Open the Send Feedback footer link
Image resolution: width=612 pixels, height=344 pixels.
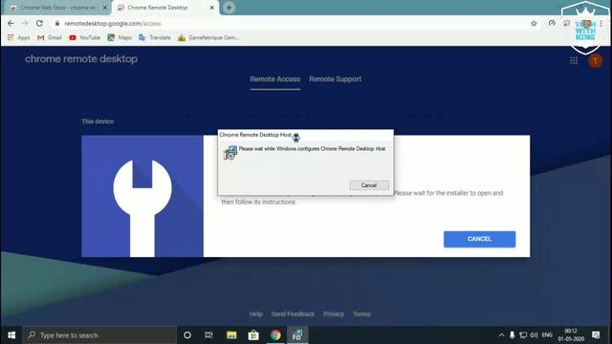(x=294, y=314)
